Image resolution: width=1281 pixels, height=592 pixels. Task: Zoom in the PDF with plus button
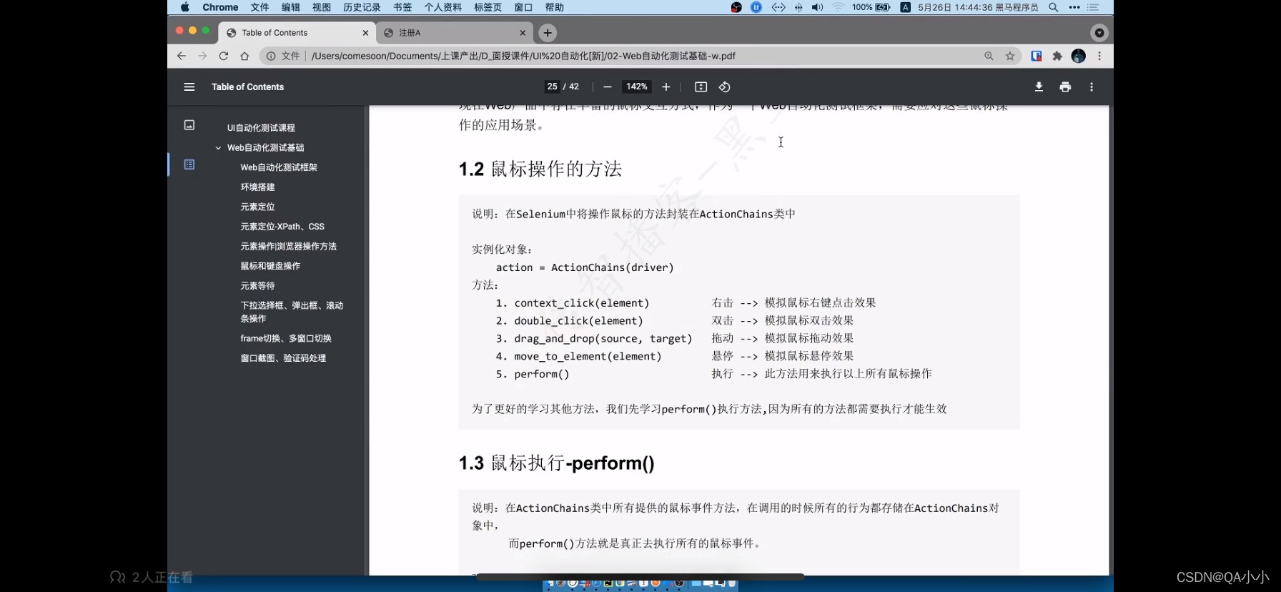(666, 87)
